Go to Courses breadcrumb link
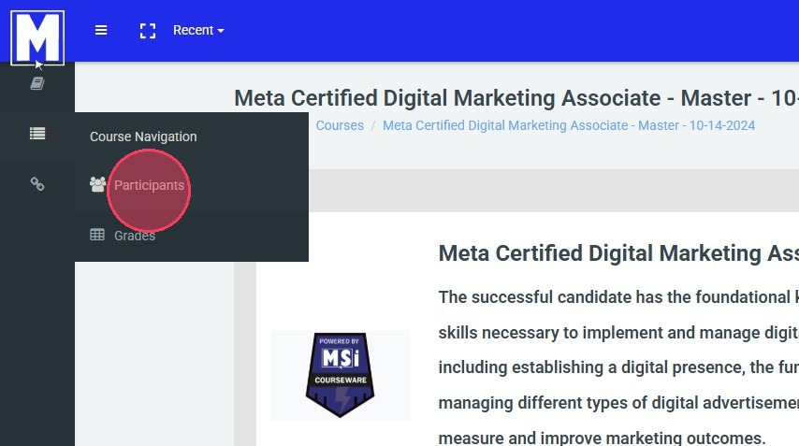 pyautogui.click(x=340, y=125)
